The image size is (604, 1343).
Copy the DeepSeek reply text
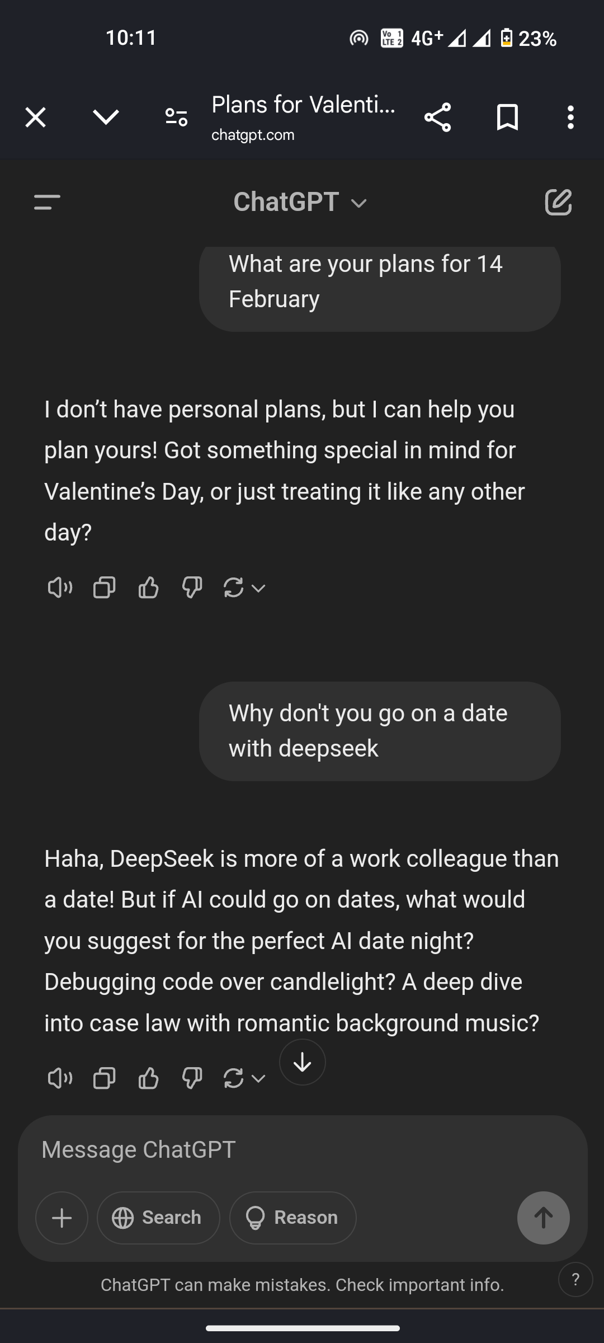click(x=104, y=1078)
